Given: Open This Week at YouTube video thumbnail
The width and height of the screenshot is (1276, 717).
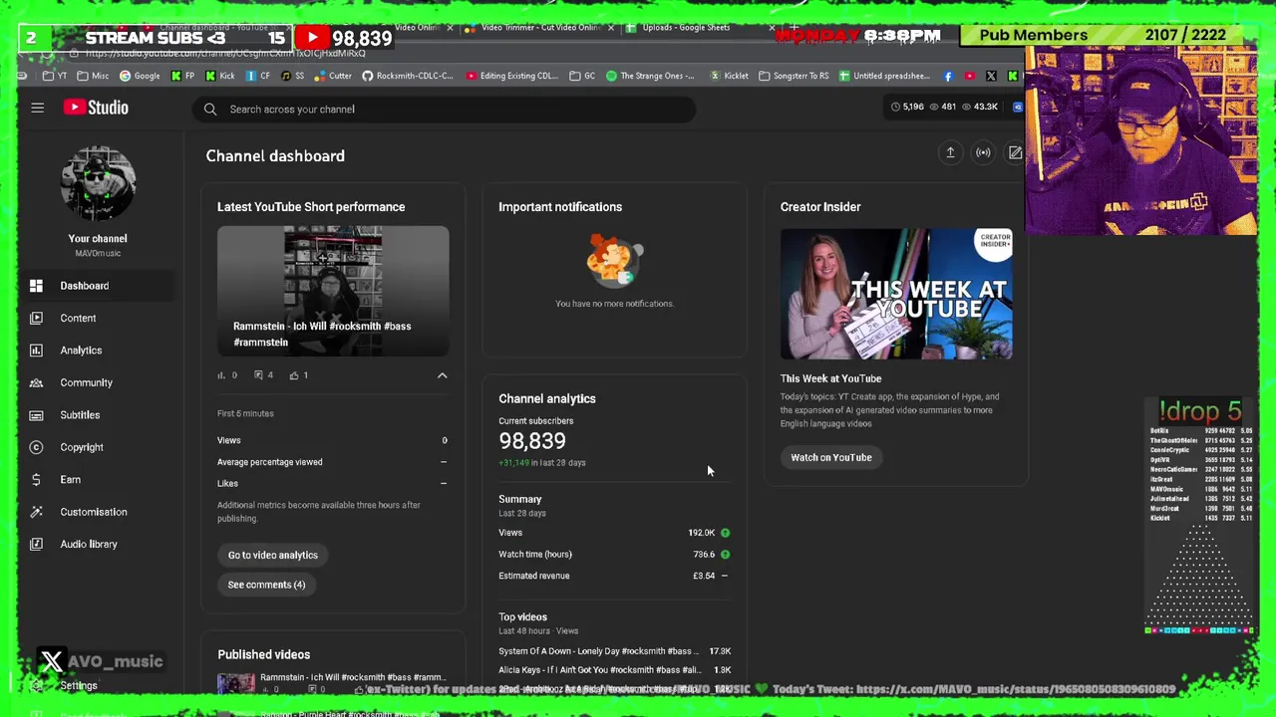Looking at the screenshot, I should (896, 294).
